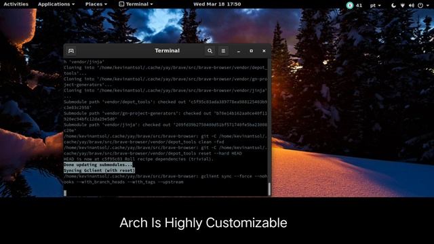Image resolution: width=434 pixels, height=244 pixels.
Task: Click the Terminal search icon
Action: tap(210, 51)
